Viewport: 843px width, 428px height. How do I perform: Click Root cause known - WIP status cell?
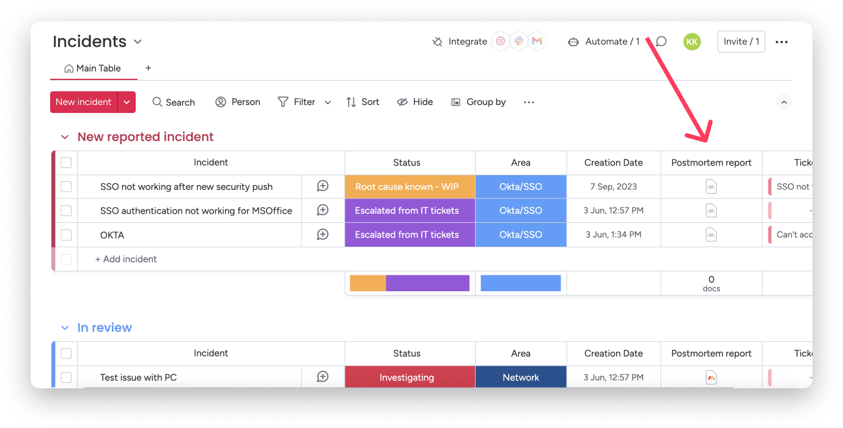410,186
